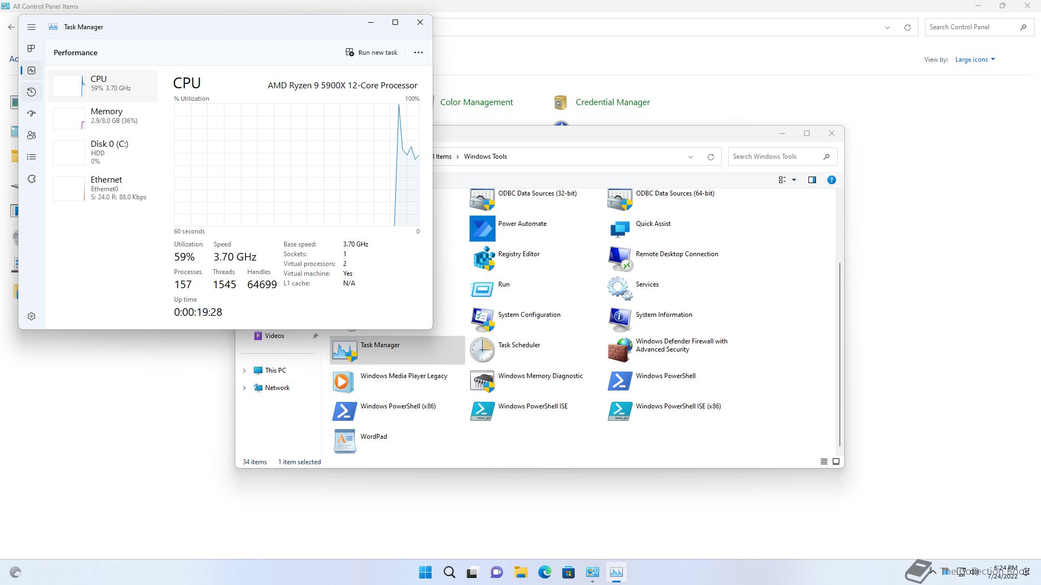Toggle the preview pane in Windows Tools
The height and width of the screenshot is (585, 1041).
click(x=812, y=180)
